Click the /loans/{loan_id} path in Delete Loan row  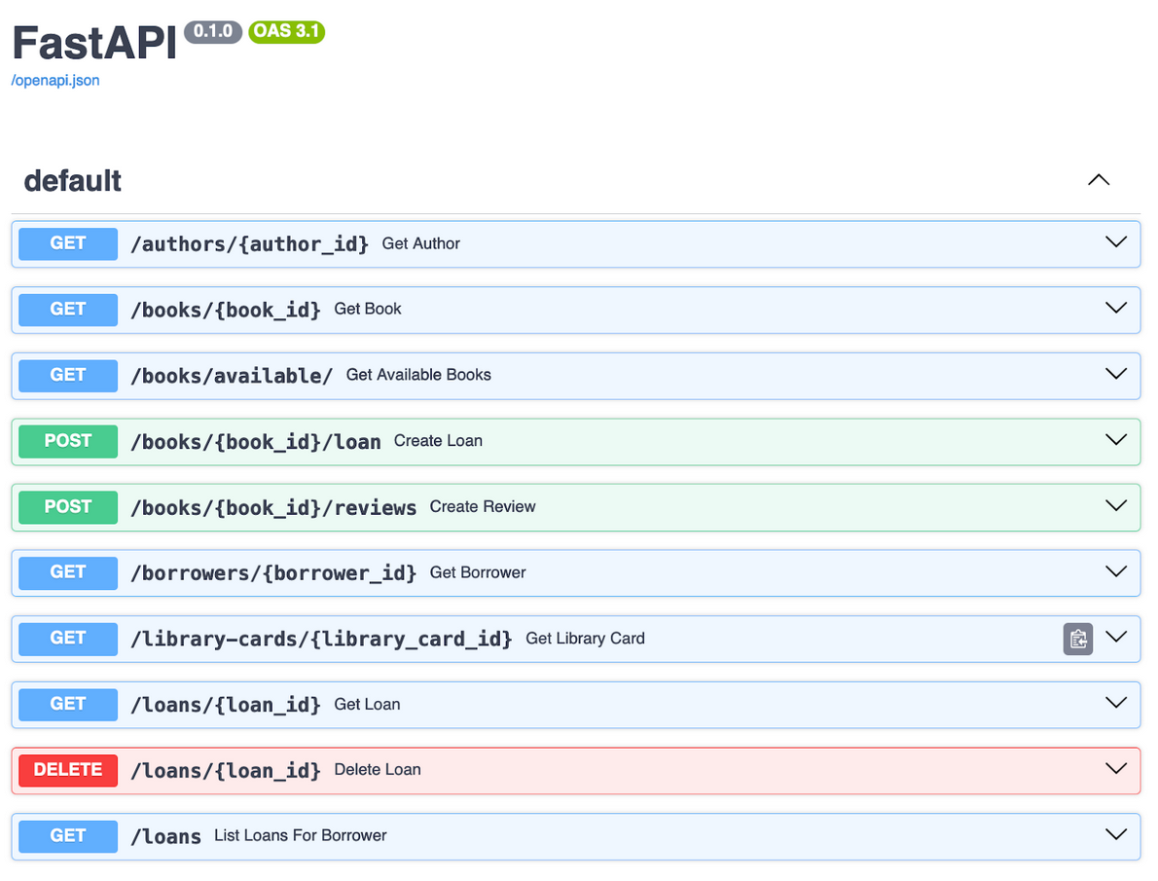tap(226, 770)
